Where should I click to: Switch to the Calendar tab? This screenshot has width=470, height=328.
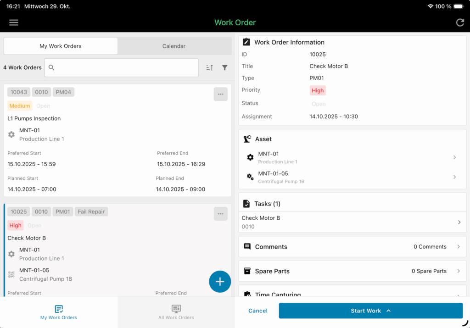pyautogui.click(x=173, y=46)
